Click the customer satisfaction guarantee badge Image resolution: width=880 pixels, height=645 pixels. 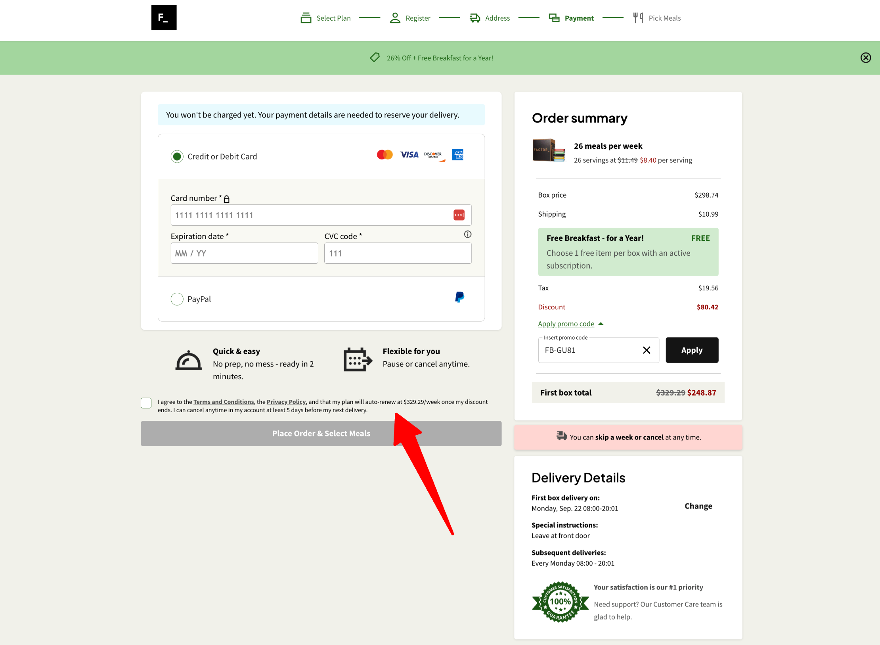click(560, 602)
